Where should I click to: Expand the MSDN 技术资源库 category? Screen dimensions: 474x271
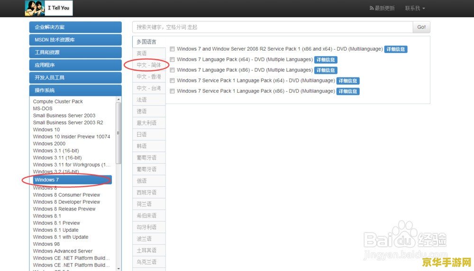(x=75, y=40)
